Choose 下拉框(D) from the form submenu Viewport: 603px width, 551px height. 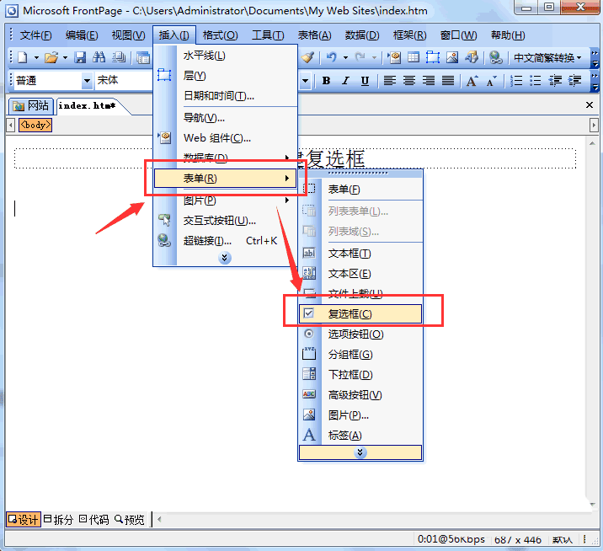[360, 374]
